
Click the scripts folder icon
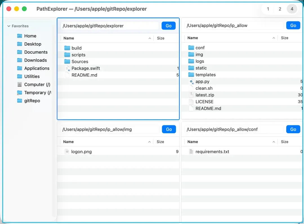pos(67,55)
